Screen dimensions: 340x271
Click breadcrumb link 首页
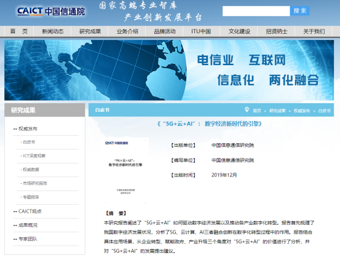[x=257, y=111]
